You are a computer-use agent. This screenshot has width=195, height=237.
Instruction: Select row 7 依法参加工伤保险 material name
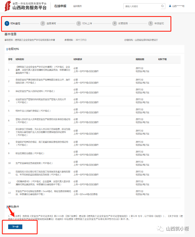coord(43,132)
